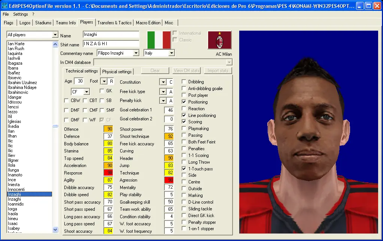383x241 pixels.
Task: Open the Transfers & Tactics tab
Action: pyautogui.click(x=114, y=23)
